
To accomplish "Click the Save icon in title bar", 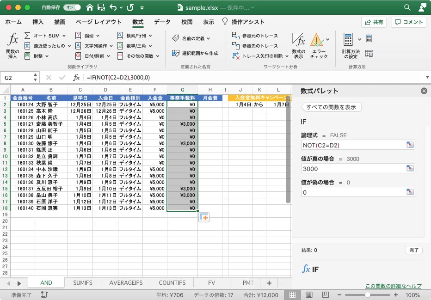I will coord(101,8).
